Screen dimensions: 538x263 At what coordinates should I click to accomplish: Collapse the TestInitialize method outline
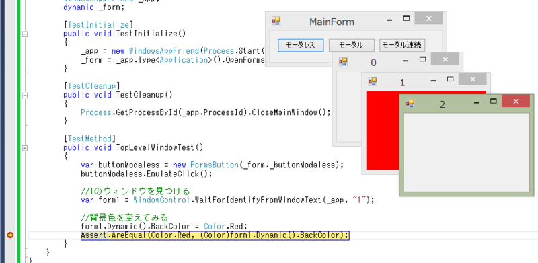(24, 34)
